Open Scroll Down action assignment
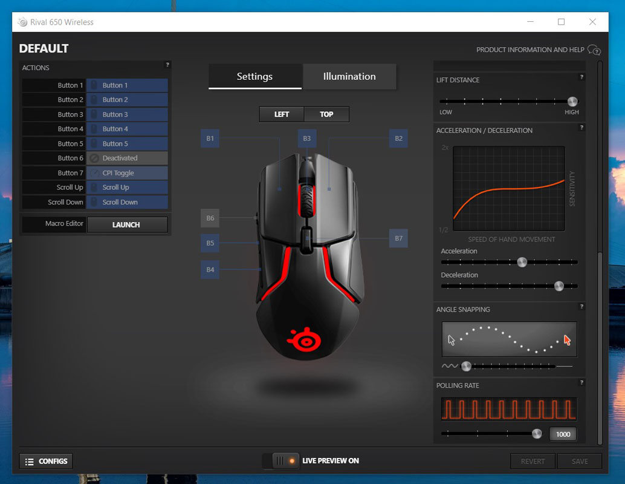The image size is (625, 484). pos(127,202)
